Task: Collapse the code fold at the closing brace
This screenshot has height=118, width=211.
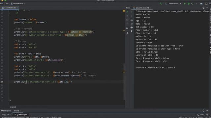Action: point(9,101)
